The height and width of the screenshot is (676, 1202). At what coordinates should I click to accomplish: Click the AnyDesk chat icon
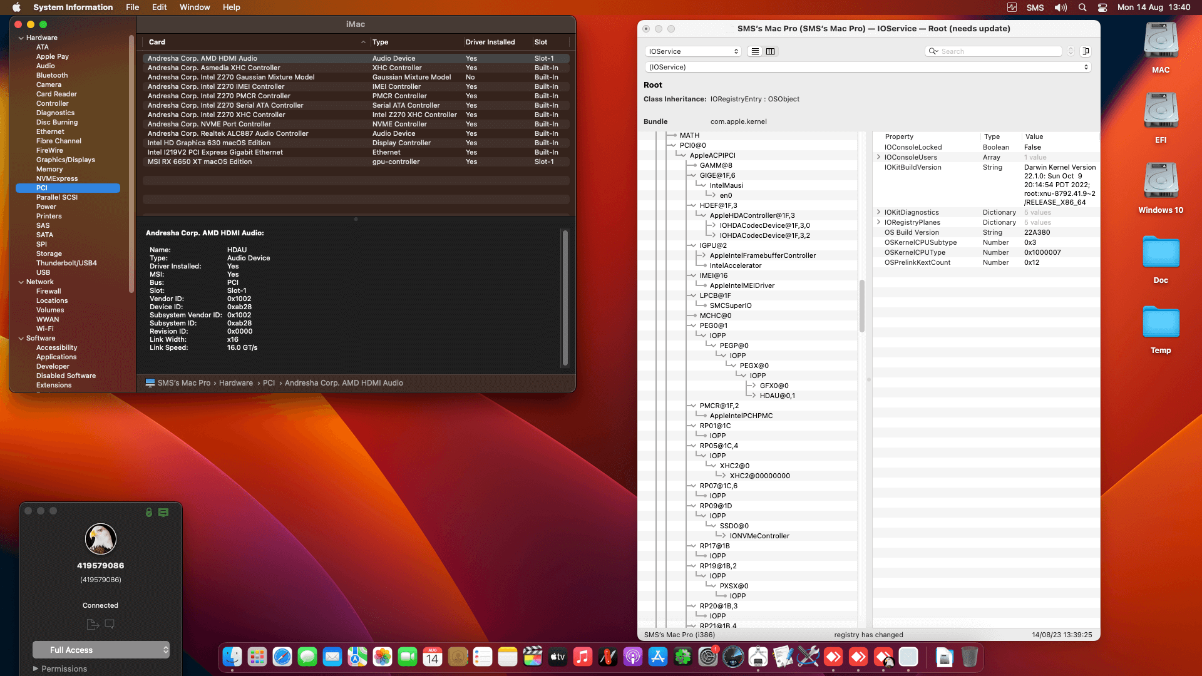coord(110,624)
